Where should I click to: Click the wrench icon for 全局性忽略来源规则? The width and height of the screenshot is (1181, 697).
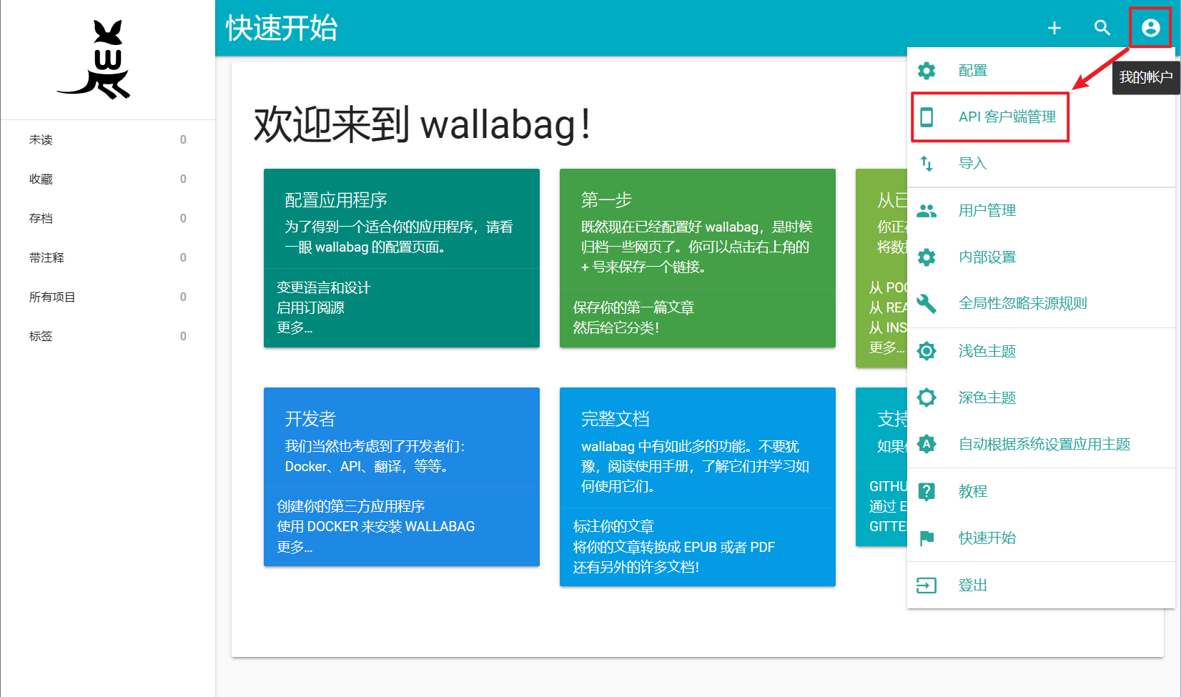(926, 303)
